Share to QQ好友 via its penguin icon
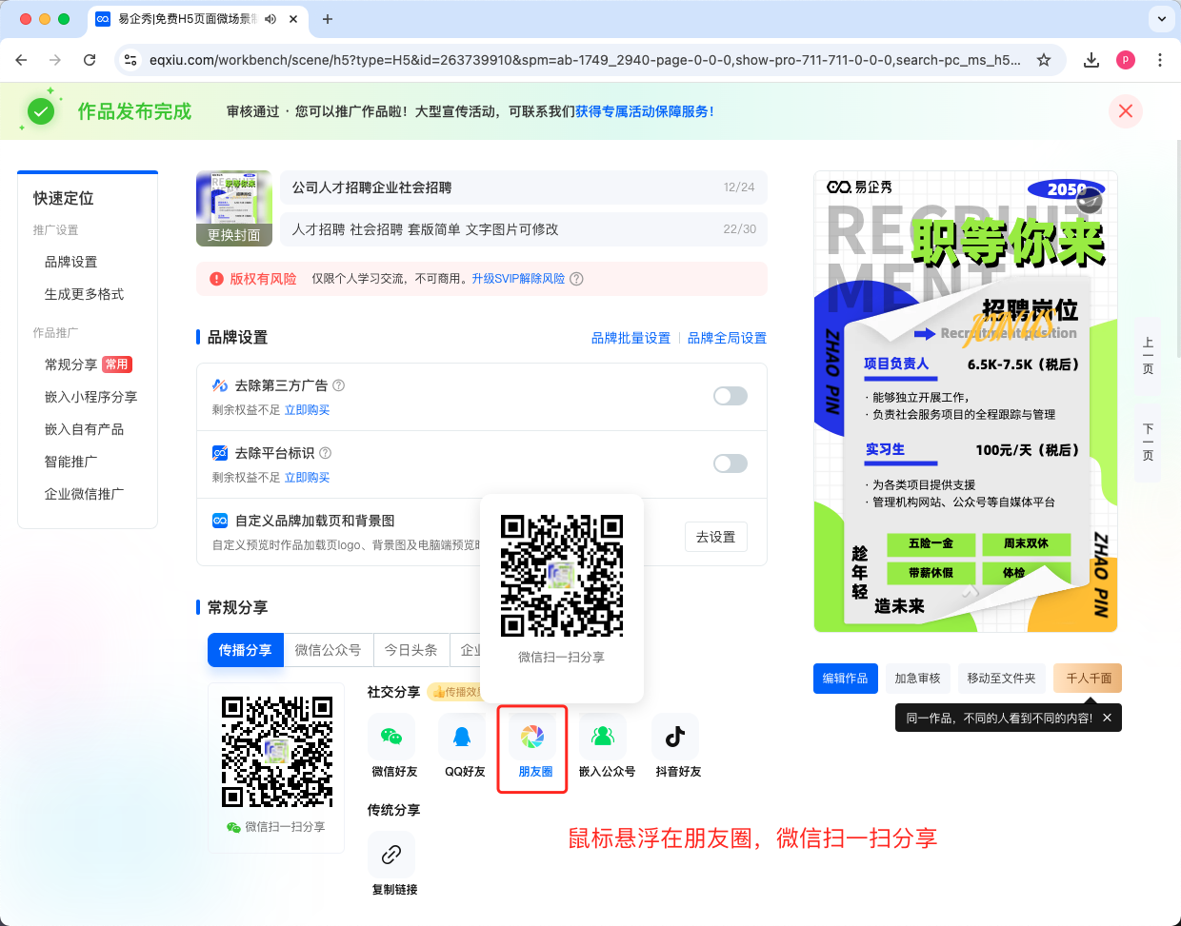 click(462, 737)
